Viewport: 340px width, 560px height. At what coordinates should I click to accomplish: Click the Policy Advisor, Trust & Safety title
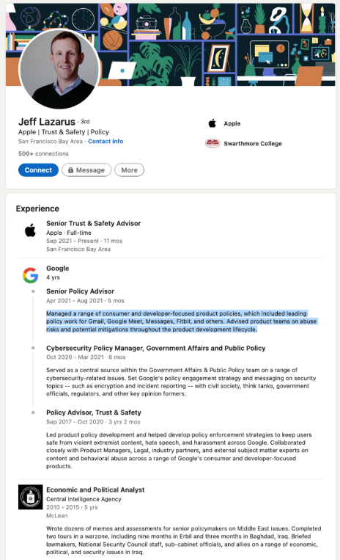point(94,412)
